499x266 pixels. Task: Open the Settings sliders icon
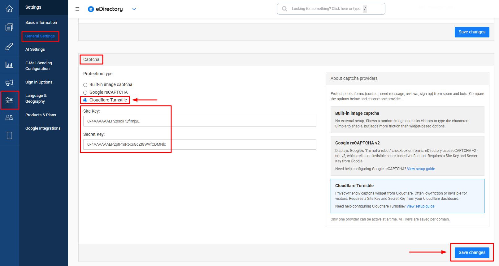pos(9,100)
